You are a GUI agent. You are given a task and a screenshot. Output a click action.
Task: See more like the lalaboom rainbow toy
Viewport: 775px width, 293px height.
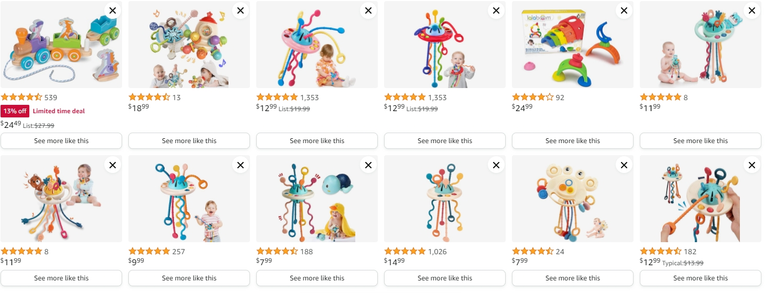573,141
